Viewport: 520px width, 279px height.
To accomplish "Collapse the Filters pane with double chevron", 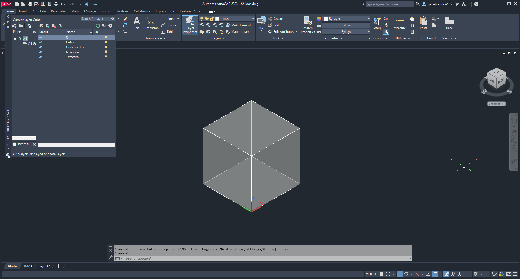I will pyautogui.click(x=34, y=32).
